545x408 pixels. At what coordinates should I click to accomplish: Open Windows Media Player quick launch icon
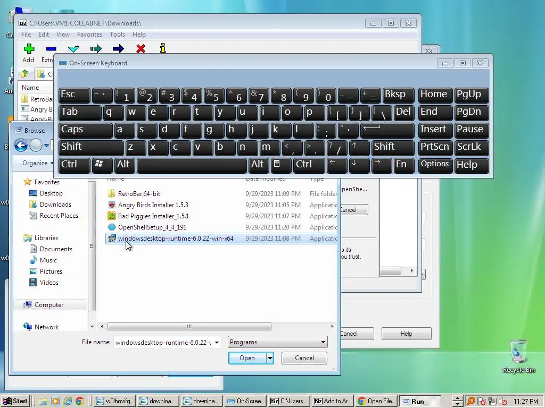coord(55,401)
